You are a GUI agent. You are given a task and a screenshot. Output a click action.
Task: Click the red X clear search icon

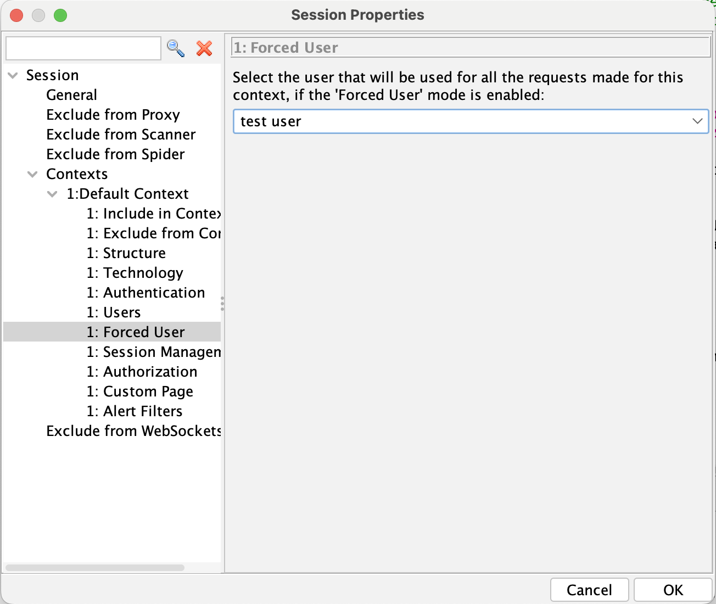pos(204,48)
